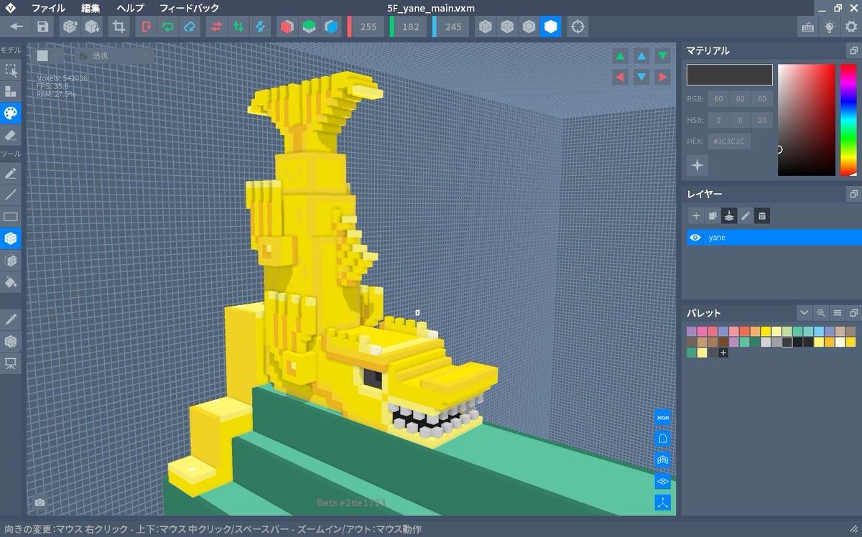Toggle the ground plane button in viewport

tap(662, 481)
